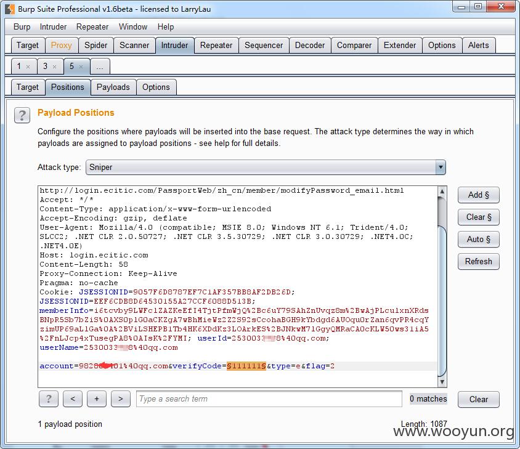The height and width of the screenshot is (449, 520).
Task: Click the Add § button
Action: tap(479, 195)
